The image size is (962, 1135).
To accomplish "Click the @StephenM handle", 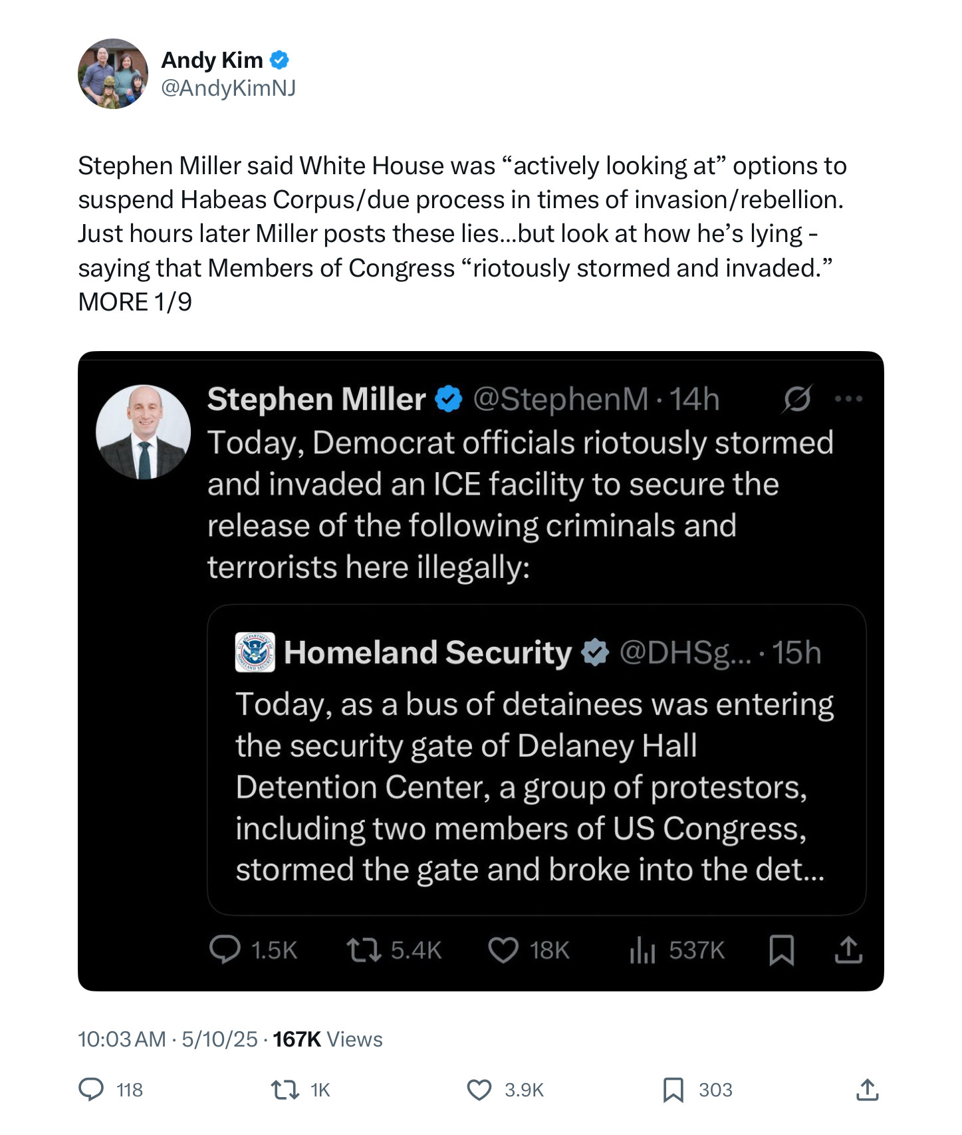I will 560,399.
